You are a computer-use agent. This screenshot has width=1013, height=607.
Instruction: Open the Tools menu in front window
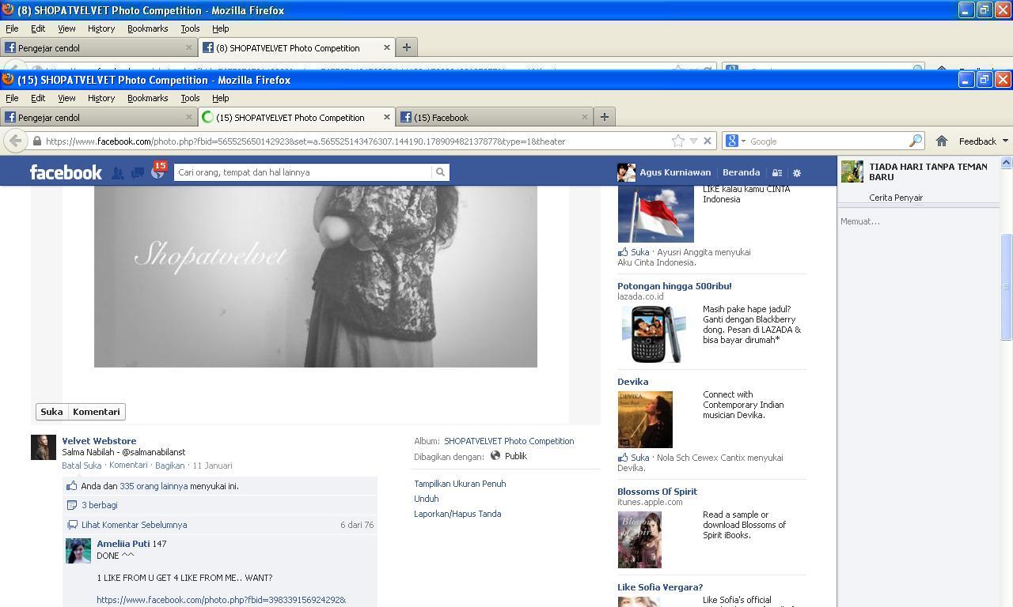[x=190, y=98]
